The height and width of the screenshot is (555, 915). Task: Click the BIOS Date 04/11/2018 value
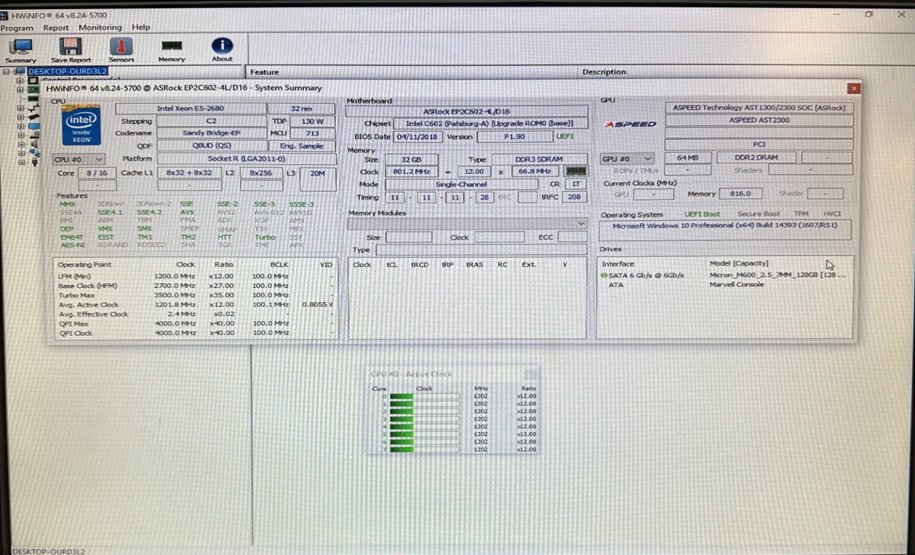click(417, 137)
